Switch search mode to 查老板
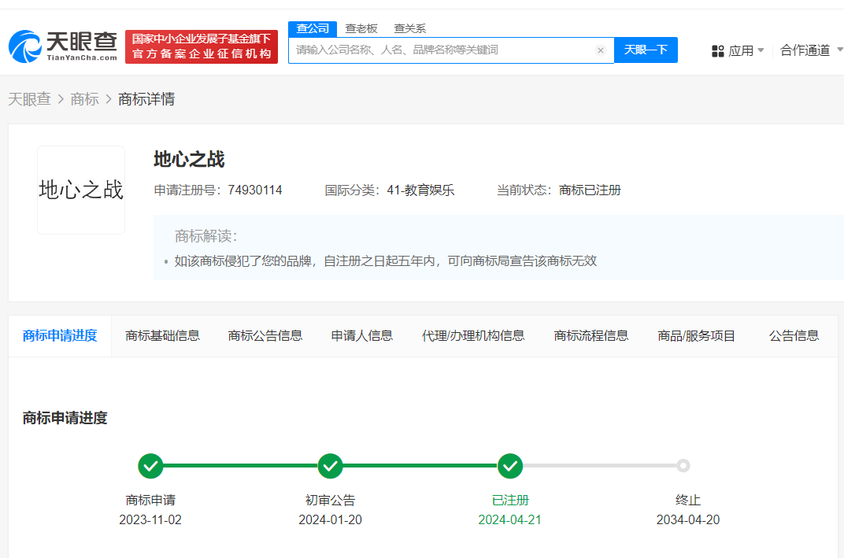This screenshot has height=558, width=844. [362, 28]
